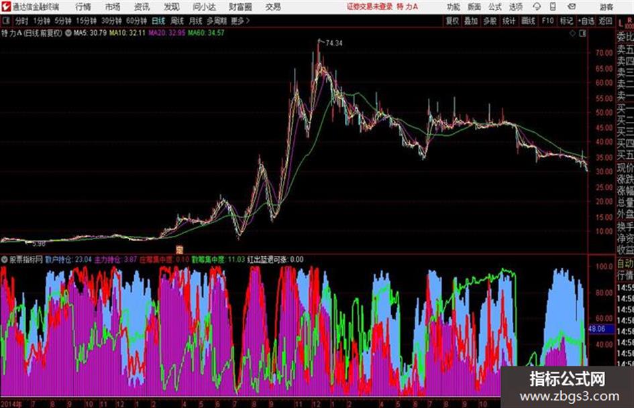Open the F10 company info button

(547, 21)
